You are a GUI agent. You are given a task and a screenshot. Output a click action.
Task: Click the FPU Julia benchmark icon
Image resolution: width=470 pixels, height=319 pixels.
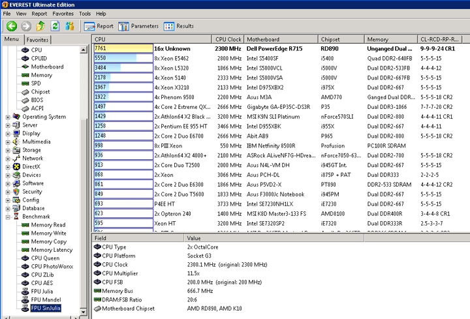25,292
